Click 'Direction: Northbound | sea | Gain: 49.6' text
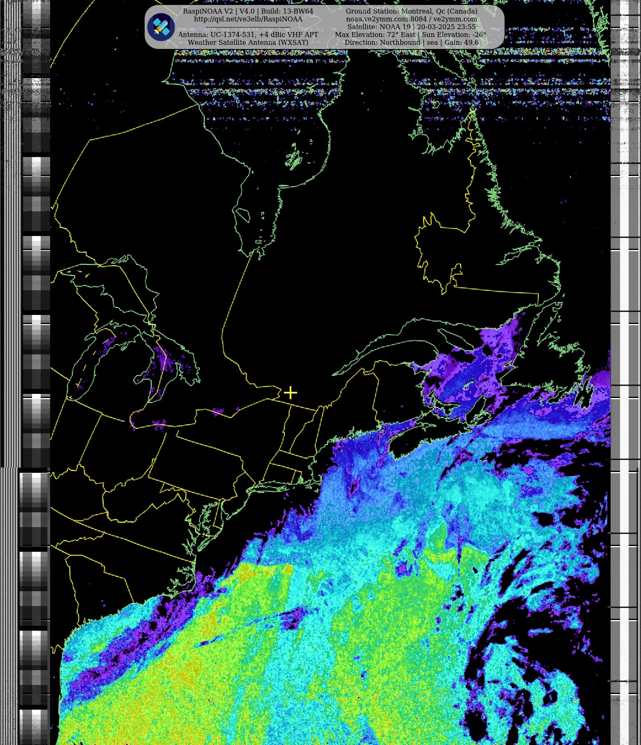The image size is (641, 745). click(x=411, y=42)
